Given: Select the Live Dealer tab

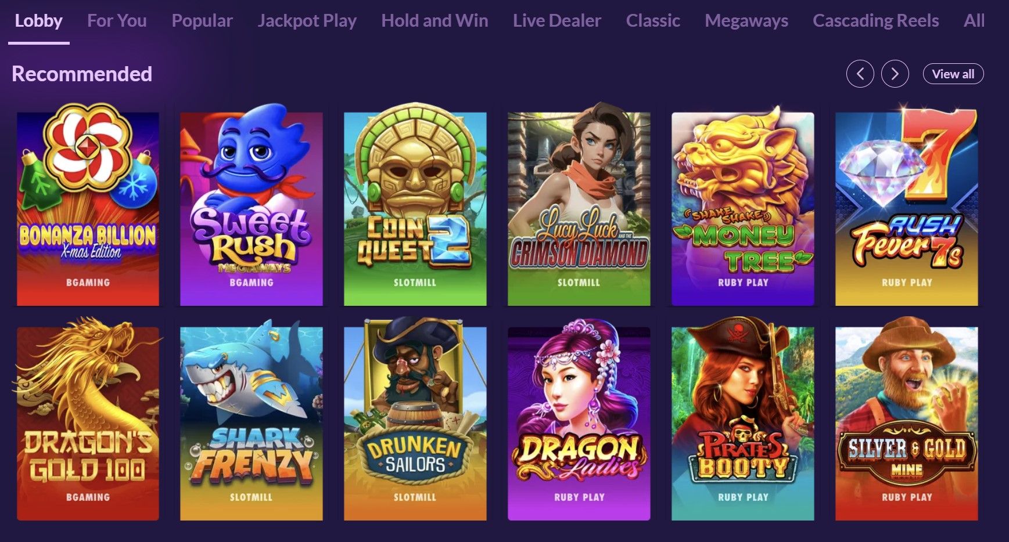Looking at the screenshot, I should (556, 21).
